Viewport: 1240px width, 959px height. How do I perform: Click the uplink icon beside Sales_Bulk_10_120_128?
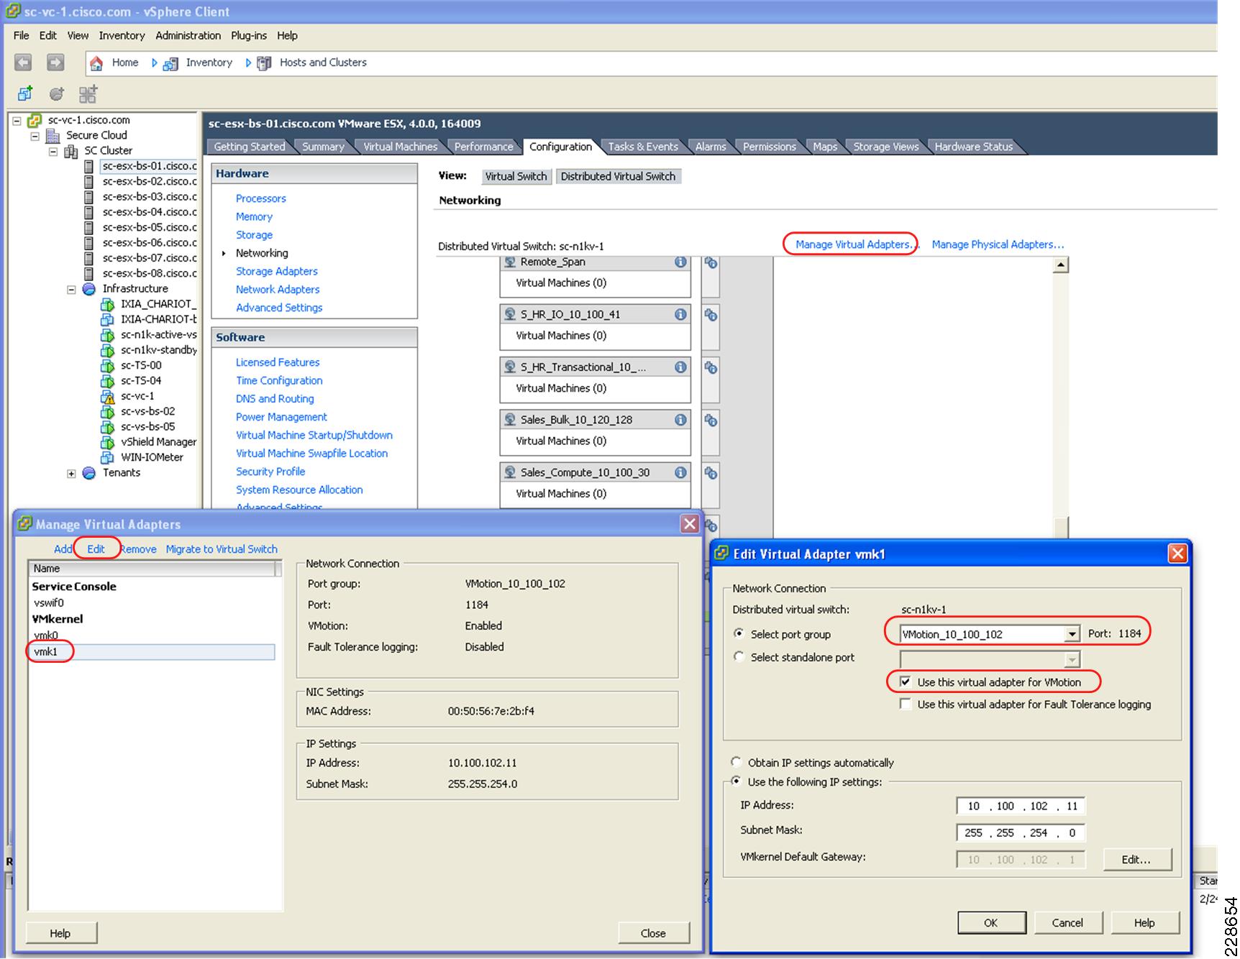pos(711,420)
